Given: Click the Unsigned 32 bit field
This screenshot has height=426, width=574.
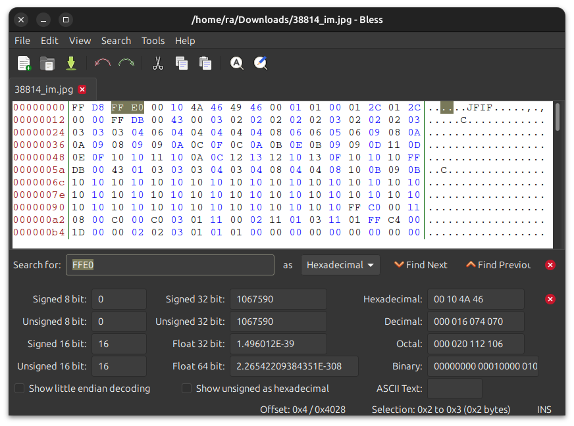Looking at the screenshot, I should [x=278, y=321].
